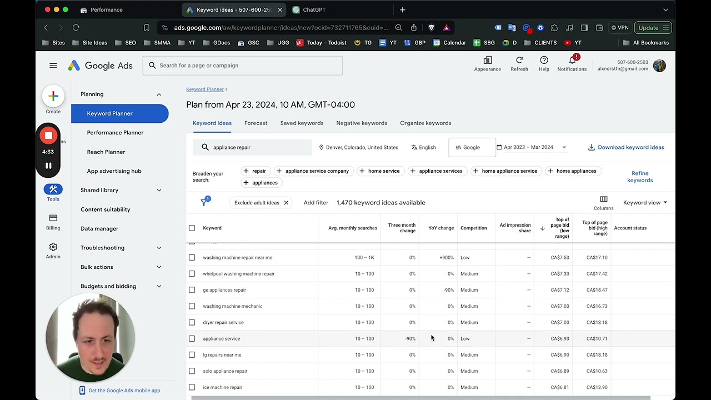Check dryer repair service row
This screenshot has height=400, width=711.
tap(192, 322)
